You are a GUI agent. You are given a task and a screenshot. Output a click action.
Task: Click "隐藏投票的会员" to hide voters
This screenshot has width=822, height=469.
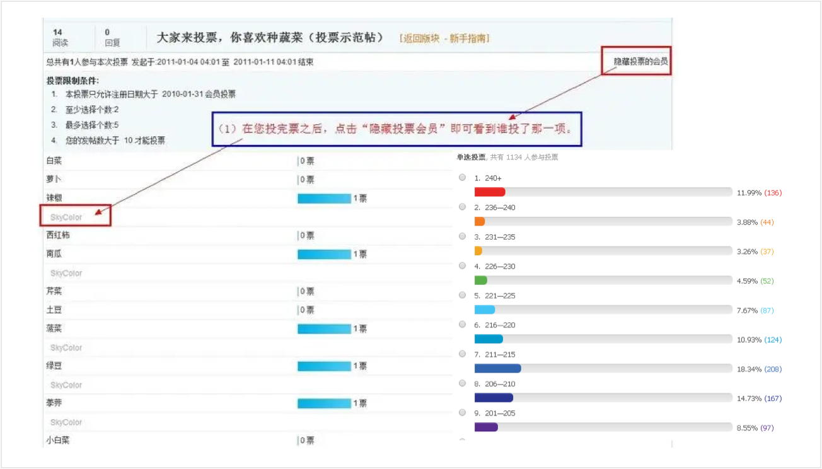[640, 62]
